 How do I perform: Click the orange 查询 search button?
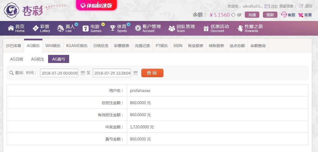coord(152,73)
